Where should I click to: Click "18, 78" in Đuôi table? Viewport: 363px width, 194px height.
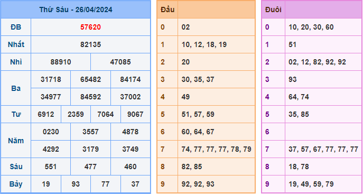(299, 167)
